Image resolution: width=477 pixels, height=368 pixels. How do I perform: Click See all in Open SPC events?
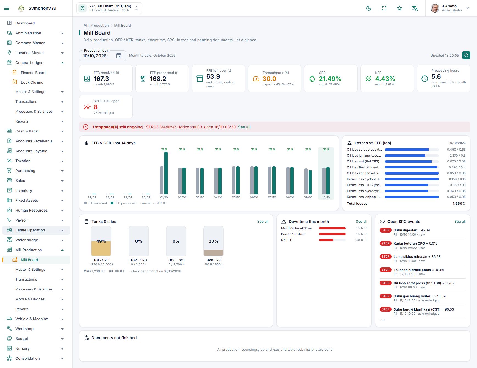pyautogui.click(x=460, y=222)
